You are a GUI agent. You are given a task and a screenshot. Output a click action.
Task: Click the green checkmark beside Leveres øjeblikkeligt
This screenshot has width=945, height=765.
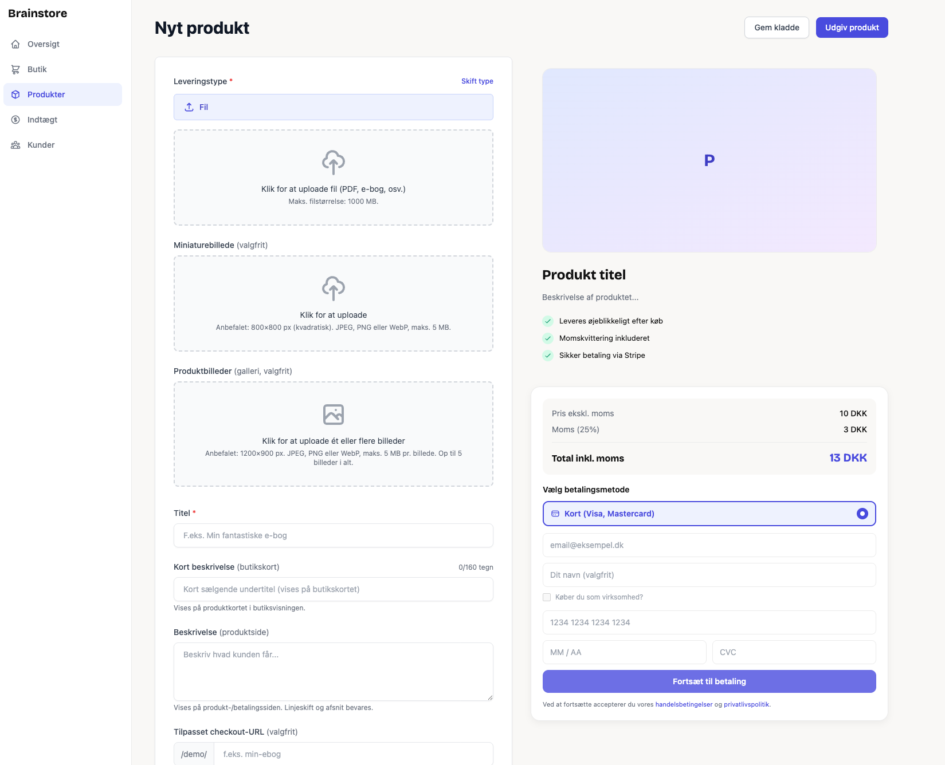[x=548, y=321]
